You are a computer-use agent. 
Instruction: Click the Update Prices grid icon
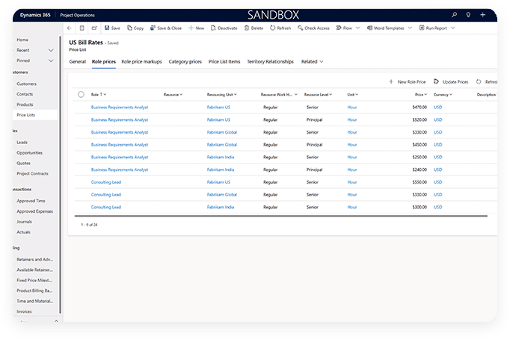436,81
